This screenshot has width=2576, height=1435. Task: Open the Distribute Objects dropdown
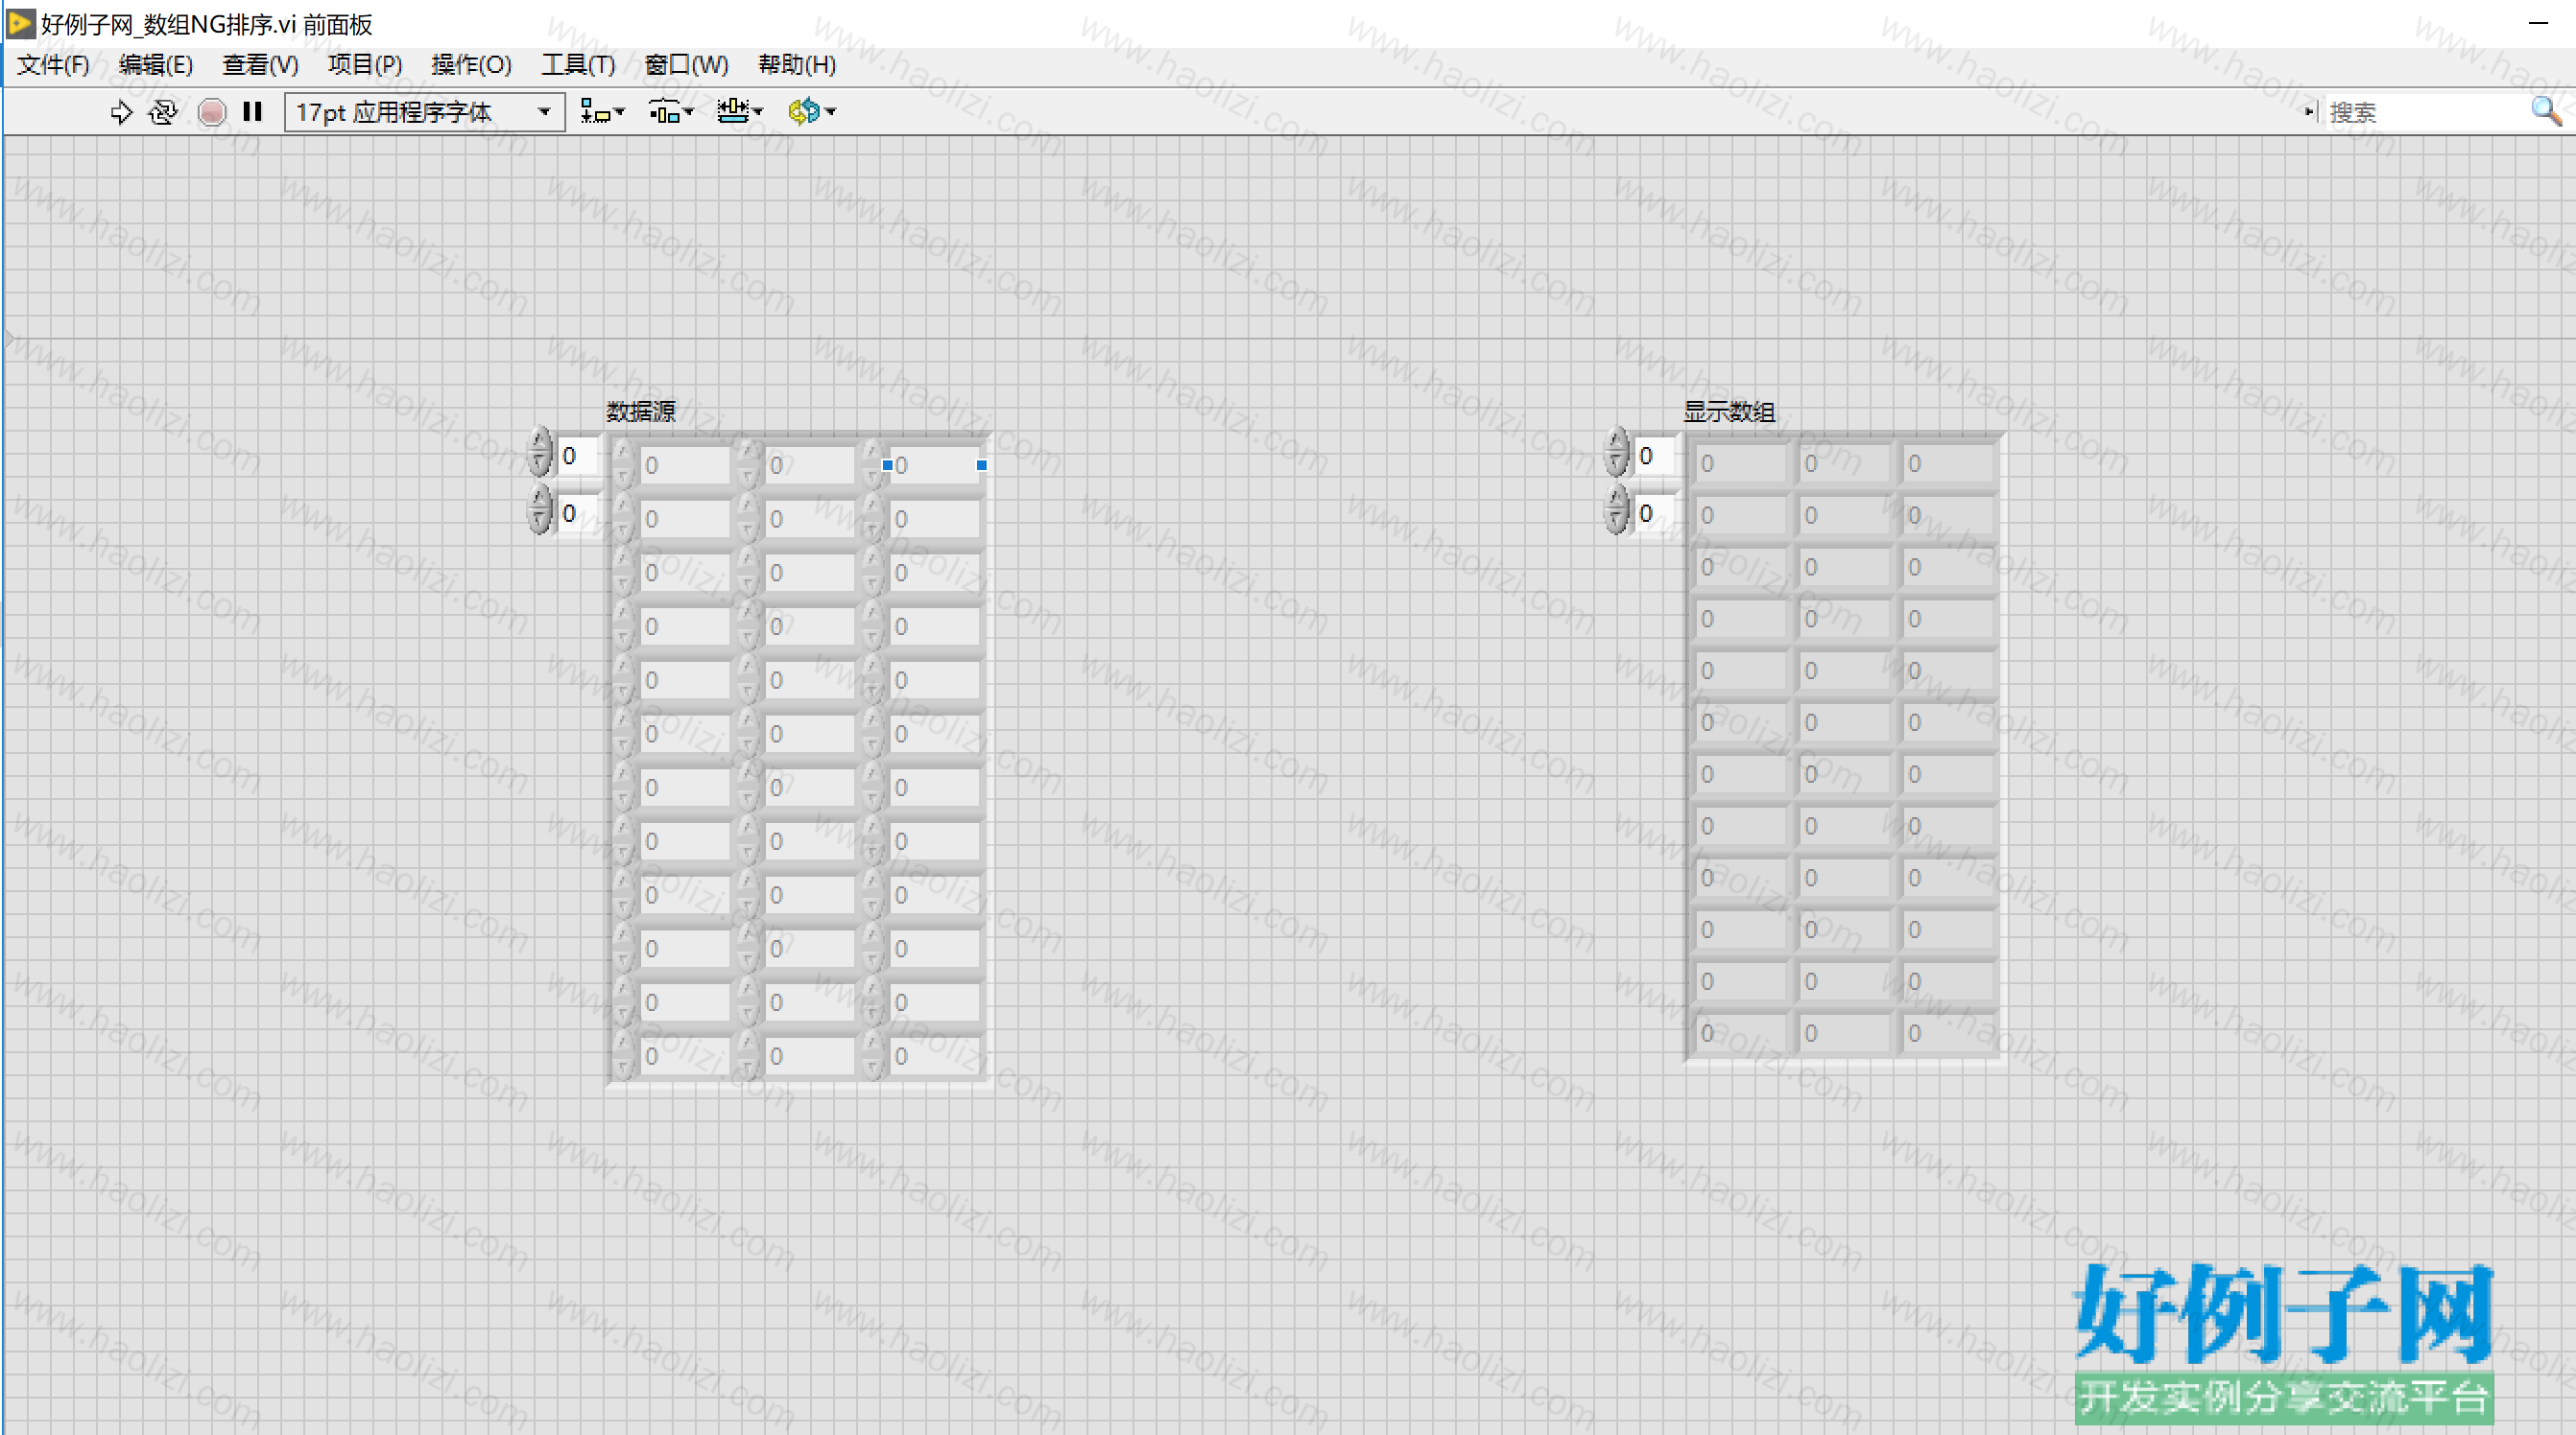670,112
